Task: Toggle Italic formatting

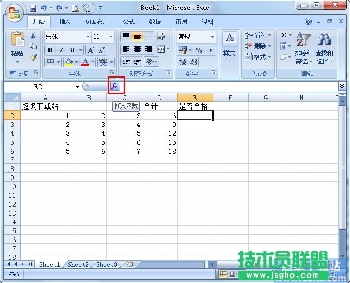Action: click(61, 50)
